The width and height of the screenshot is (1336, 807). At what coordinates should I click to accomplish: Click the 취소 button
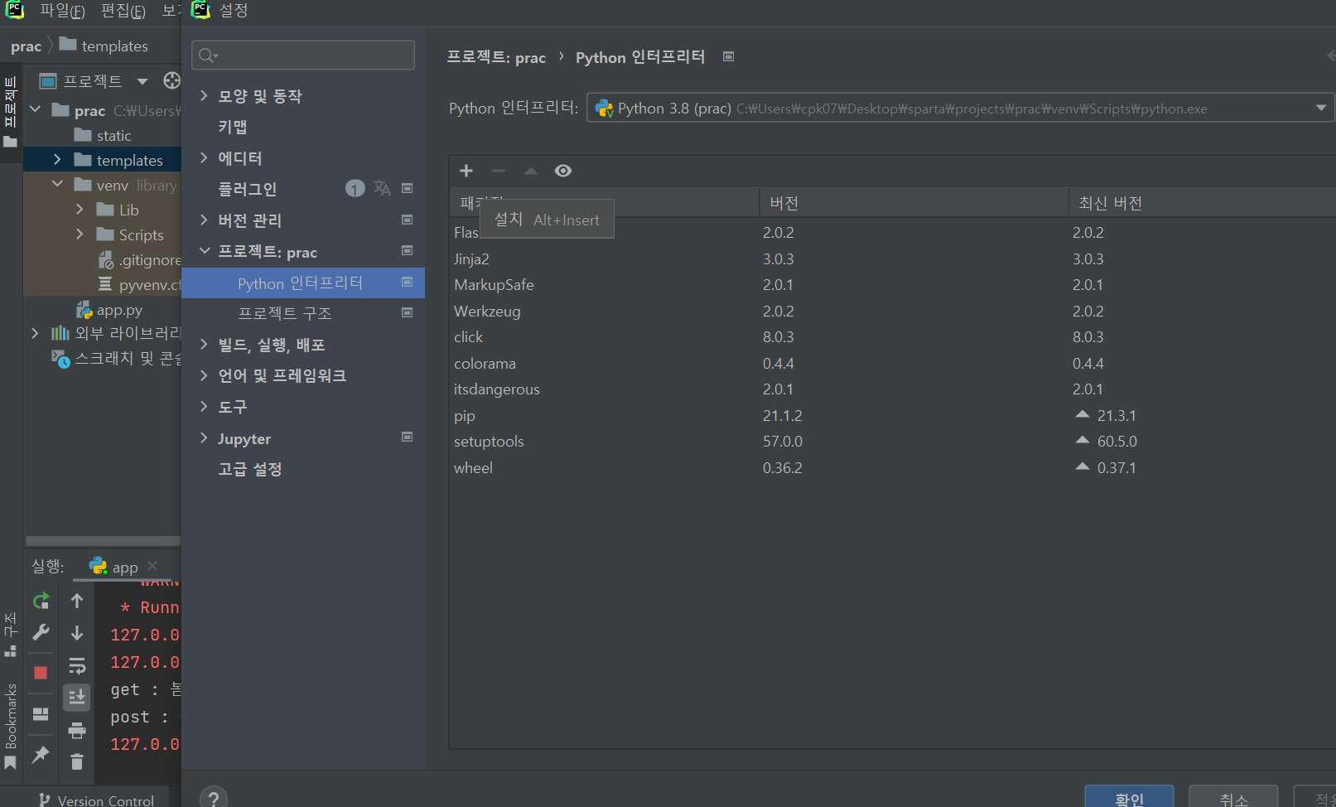tap(1233, 796)
